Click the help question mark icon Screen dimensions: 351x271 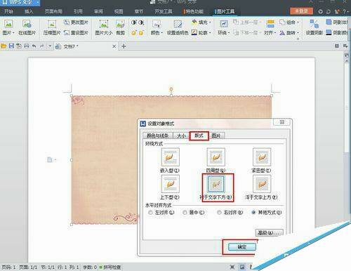[x=344, y=11]
